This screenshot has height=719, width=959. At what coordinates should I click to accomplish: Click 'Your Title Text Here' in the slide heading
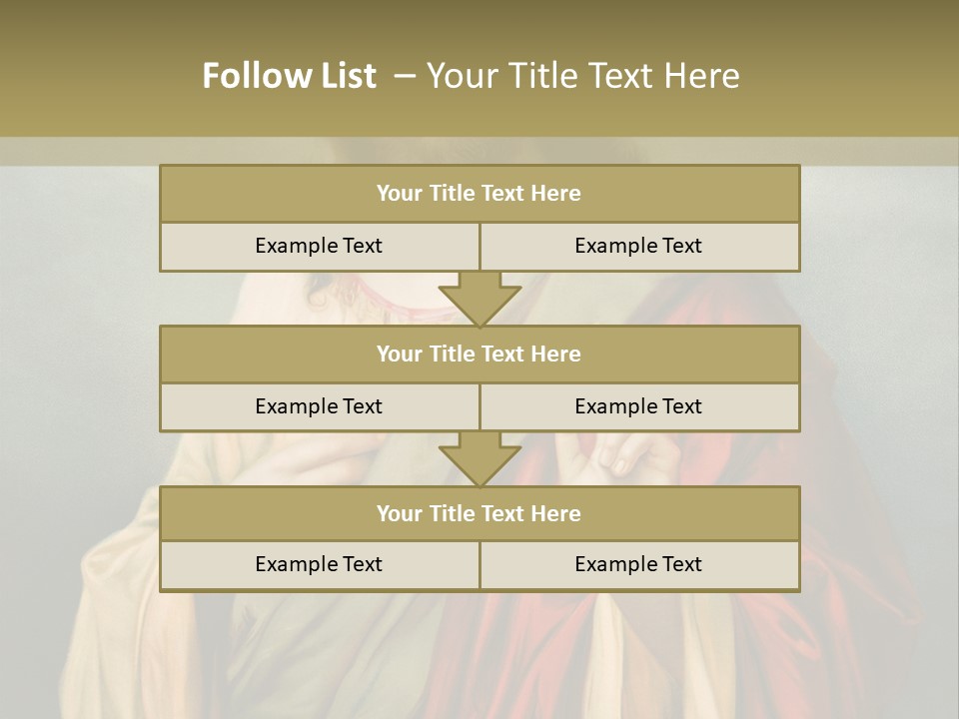coord(582,76)
